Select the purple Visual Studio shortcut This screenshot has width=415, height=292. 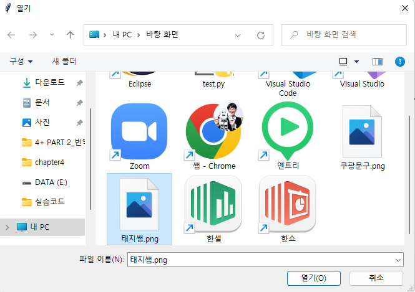point(362,80)
